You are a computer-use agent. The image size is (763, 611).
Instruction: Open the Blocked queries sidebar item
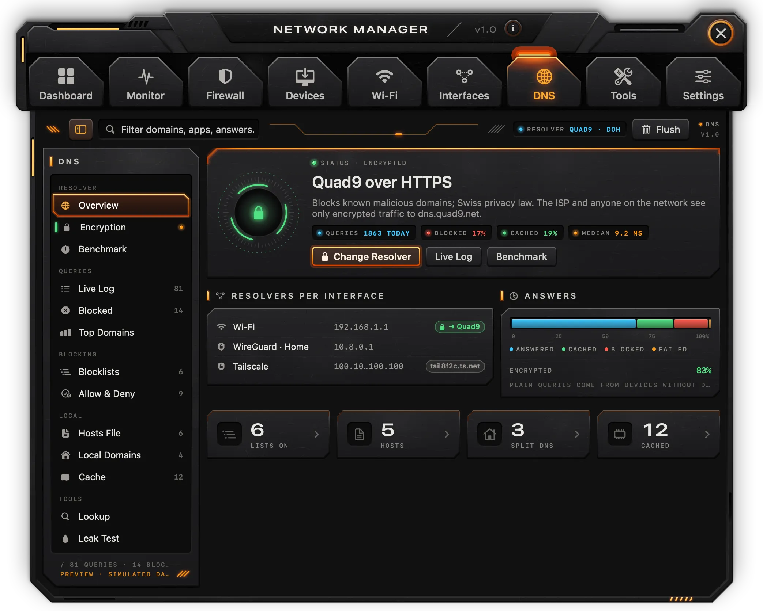tap(121, 310)
